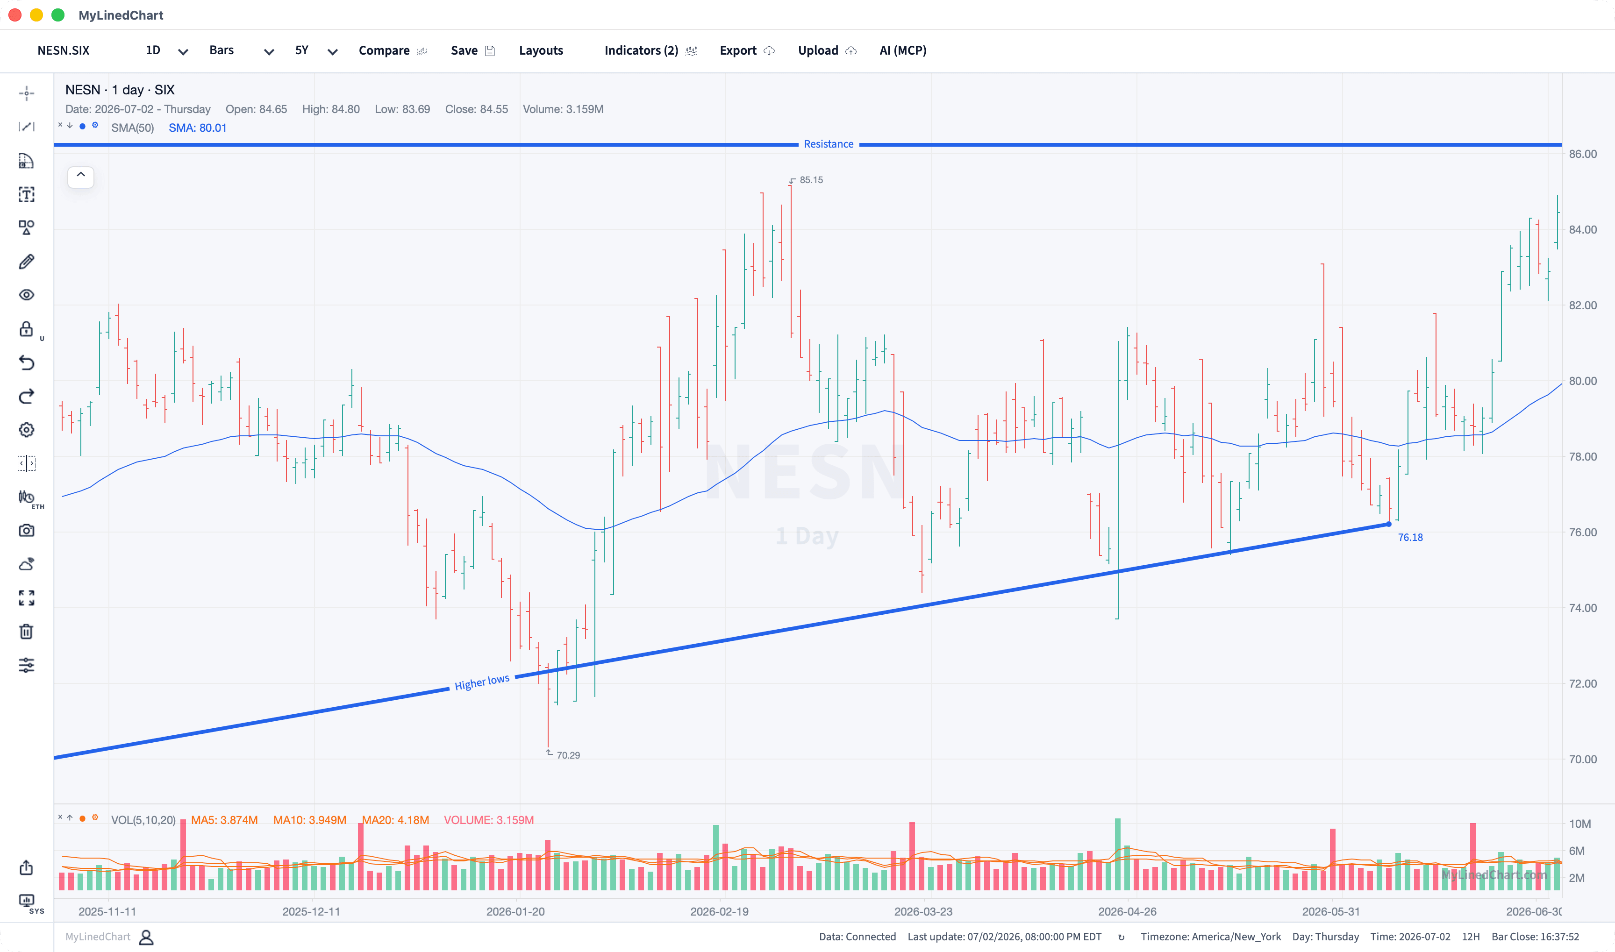
Task: Select the pencil brush tool
Action: (x=26, y=262)
